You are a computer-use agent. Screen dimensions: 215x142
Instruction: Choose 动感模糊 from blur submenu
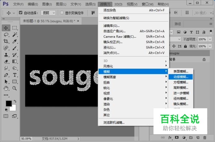181,77
